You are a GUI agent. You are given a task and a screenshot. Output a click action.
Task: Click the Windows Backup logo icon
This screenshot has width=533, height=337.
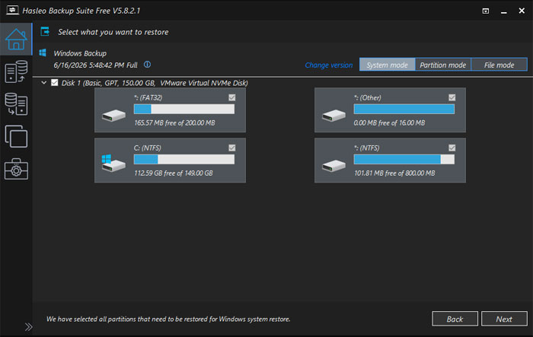click(x=43, y=52)
